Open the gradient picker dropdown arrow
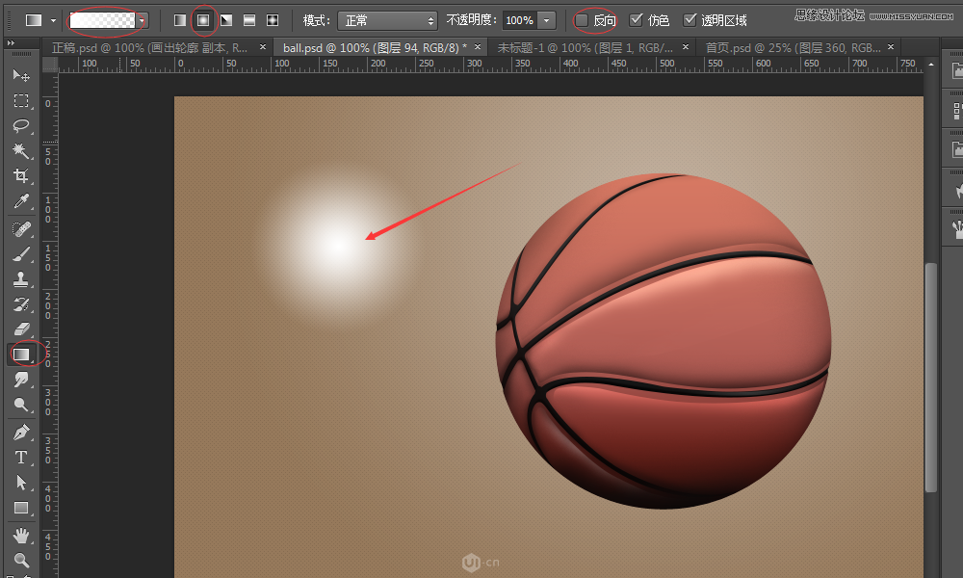Image resolution: width=963 pixels, height=578 pixels. point(142,20)
